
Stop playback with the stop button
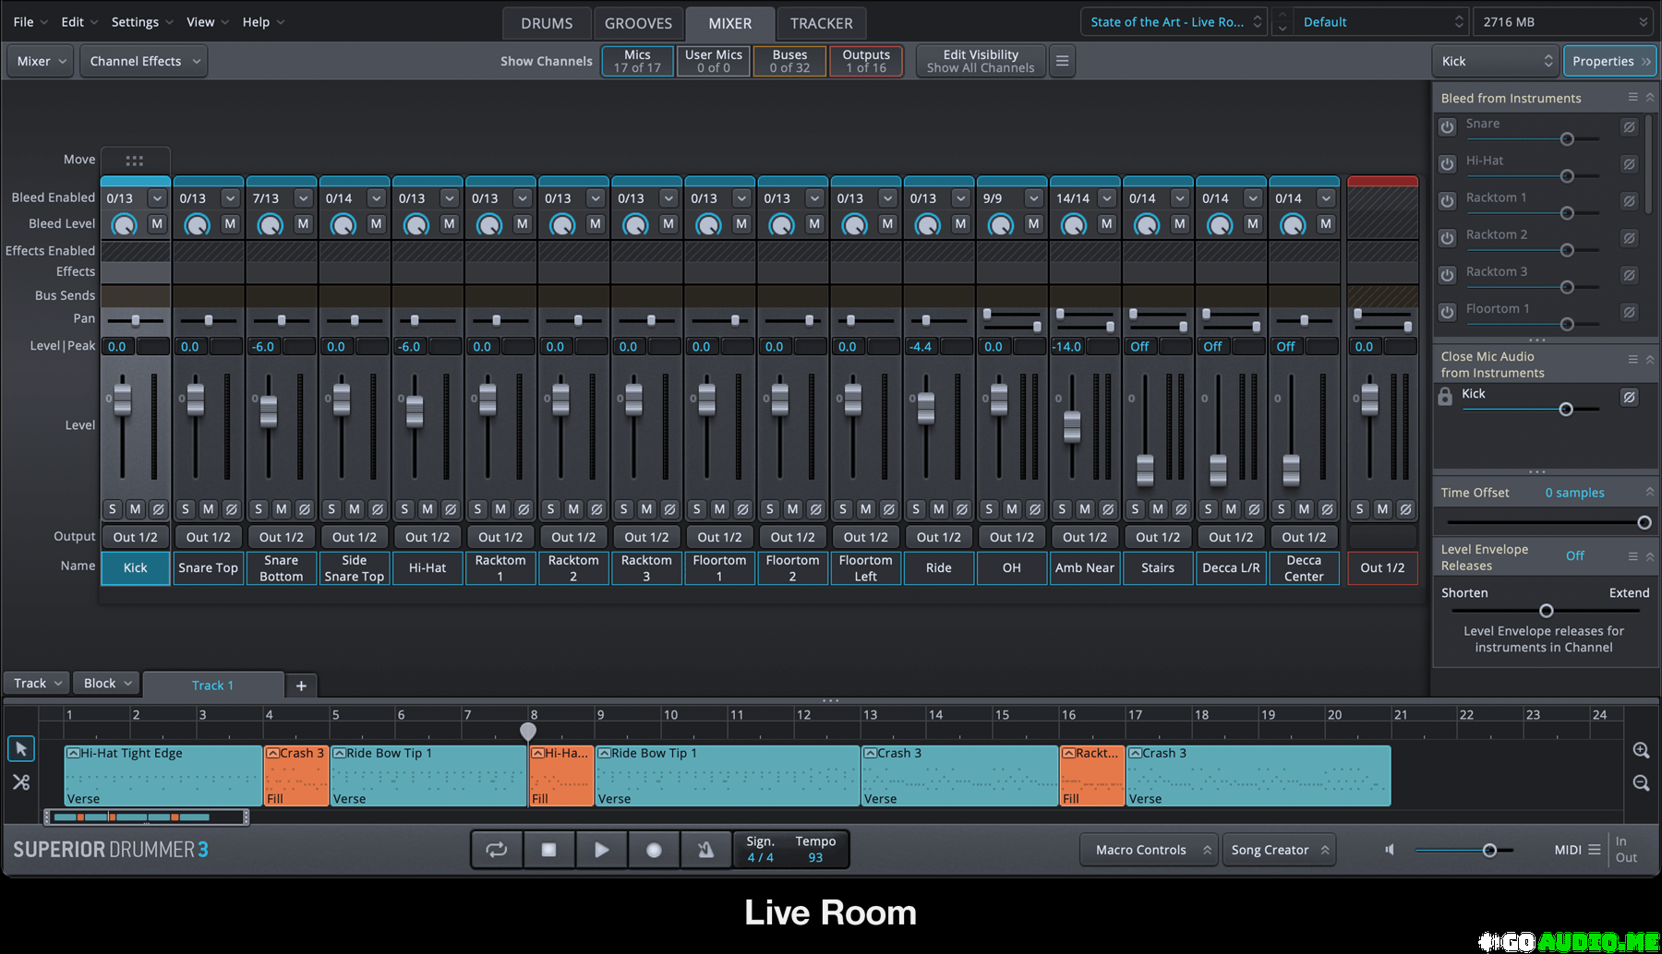[x=548, y=850]
